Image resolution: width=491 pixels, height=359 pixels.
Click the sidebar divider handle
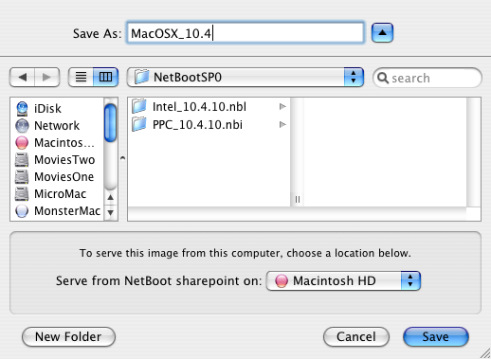[122, 158]
